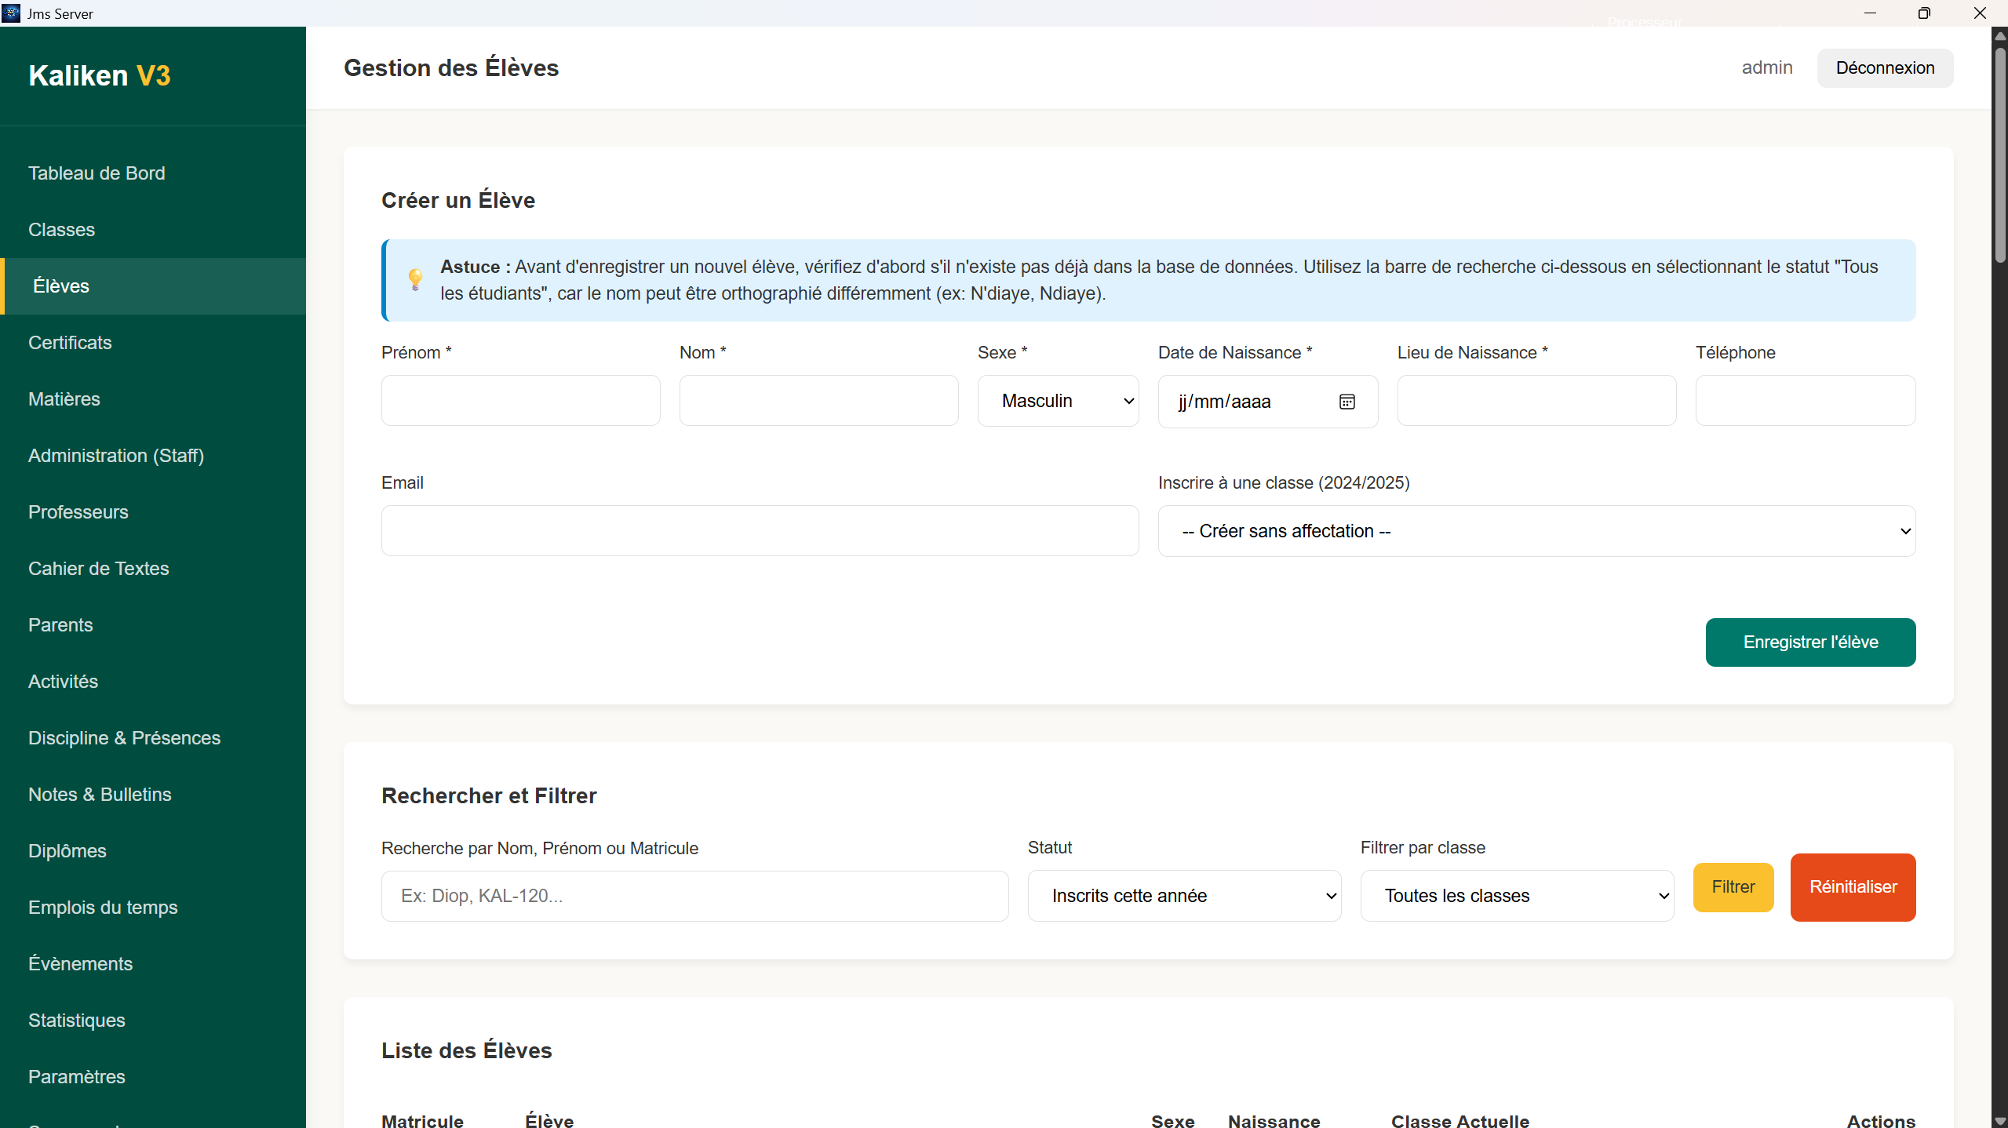2008x1128 pixels.
Task: Click Enregistrer l'élève button
Action: point(1809,642)
